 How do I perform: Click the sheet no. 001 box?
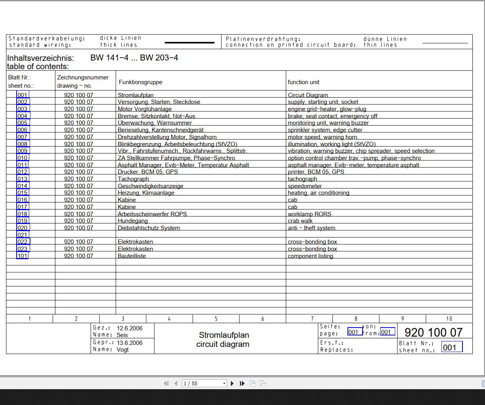click(452, 347)
